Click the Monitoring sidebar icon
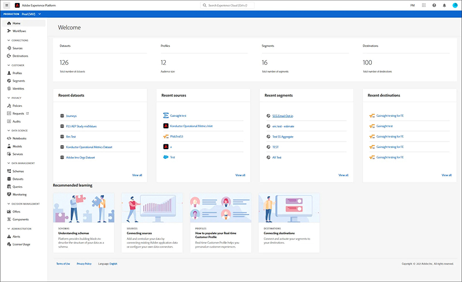Screen dimensions: 462x282 tap(9, 194)
